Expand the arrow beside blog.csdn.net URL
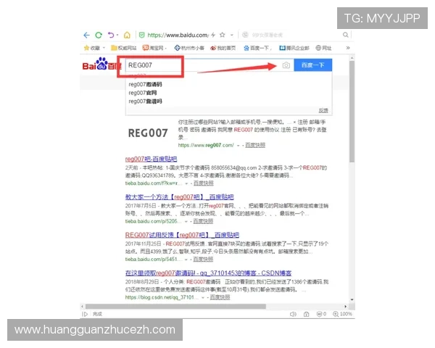 (203, 297)
